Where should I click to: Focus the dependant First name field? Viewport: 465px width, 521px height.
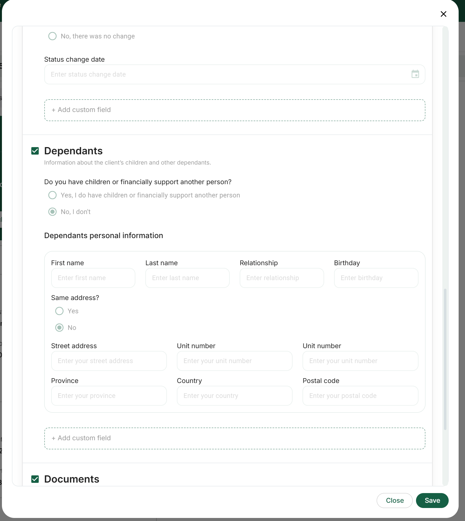pos(93,278)
